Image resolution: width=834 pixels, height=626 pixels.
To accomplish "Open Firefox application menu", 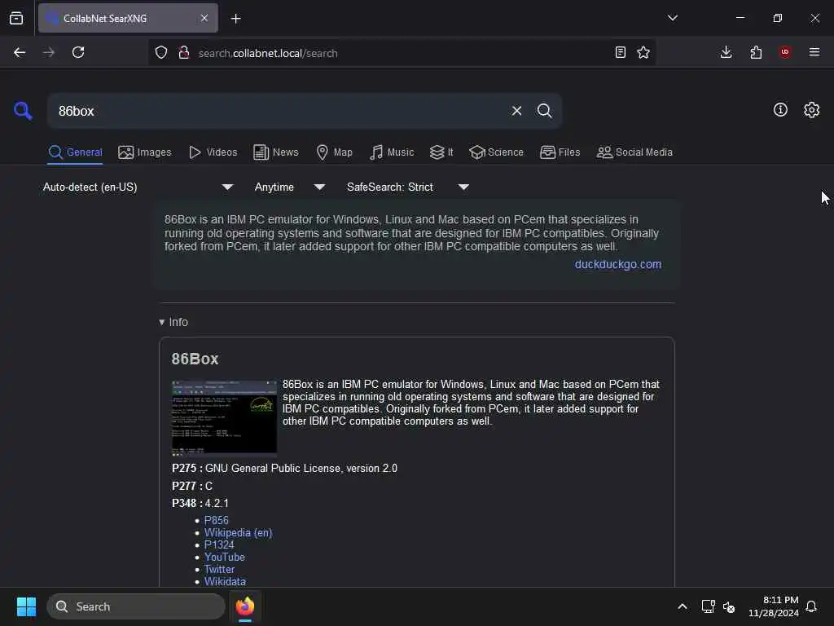I will [x=814, y=52].
